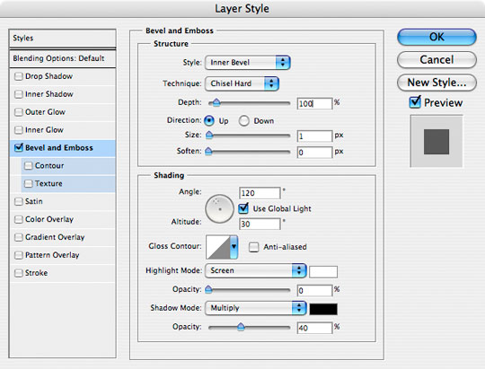Viewport: 485px width, 369px height.
Task: Click the OK button
Action: coord(436,37)
